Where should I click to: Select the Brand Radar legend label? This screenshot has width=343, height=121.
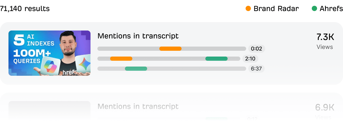coord(276,9)
